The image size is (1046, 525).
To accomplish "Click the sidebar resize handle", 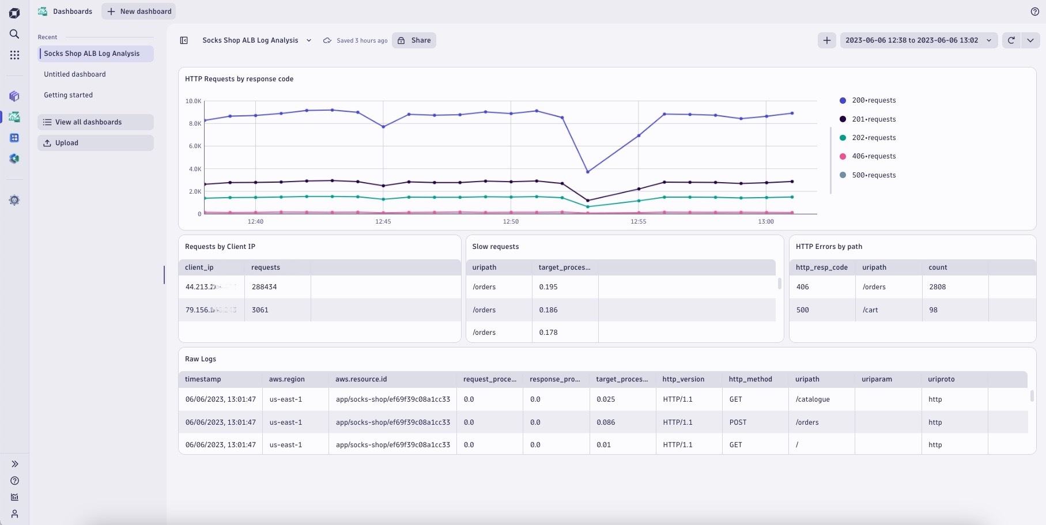I will (x=164, y=275).
